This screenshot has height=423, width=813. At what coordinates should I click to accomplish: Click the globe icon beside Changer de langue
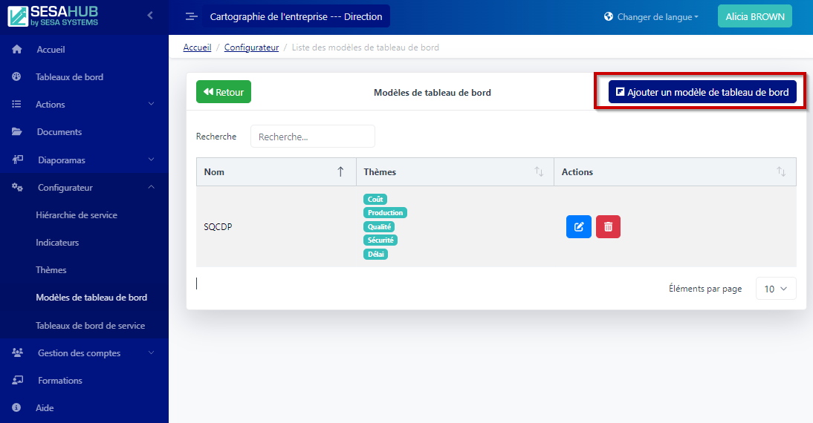tap(609, 16)
